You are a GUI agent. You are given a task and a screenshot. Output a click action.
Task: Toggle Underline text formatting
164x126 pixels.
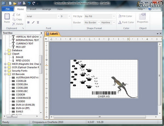tap(38, 22)
